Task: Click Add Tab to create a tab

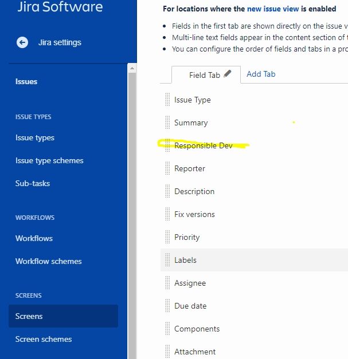Action: pyautogui.click(x=261, y=74)
